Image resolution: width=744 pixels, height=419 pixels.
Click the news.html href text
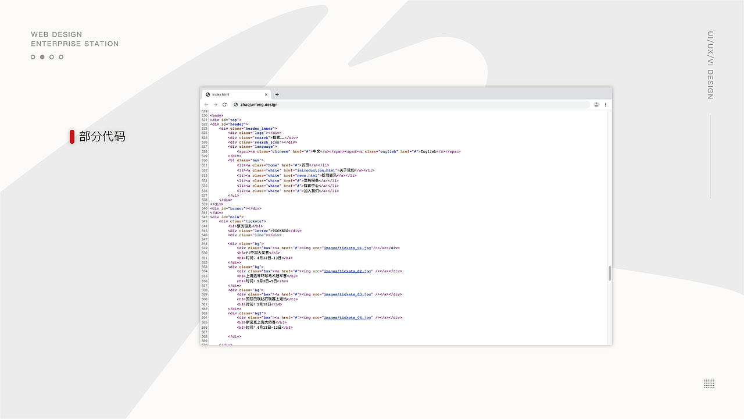[x=308, y=175]
